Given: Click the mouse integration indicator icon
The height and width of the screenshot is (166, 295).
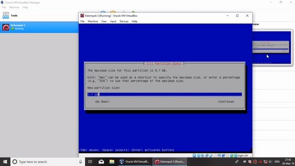Looking at the screenshot, I should point(231,156).
